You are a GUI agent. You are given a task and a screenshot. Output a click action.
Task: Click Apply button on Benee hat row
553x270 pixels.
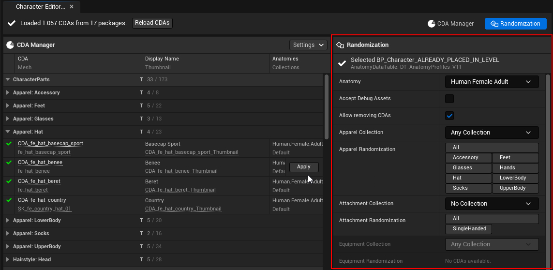click(x=304, y=167)
